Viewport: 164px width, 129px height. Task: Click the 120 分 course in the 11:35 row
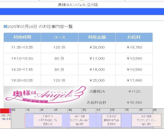(59, 47)
